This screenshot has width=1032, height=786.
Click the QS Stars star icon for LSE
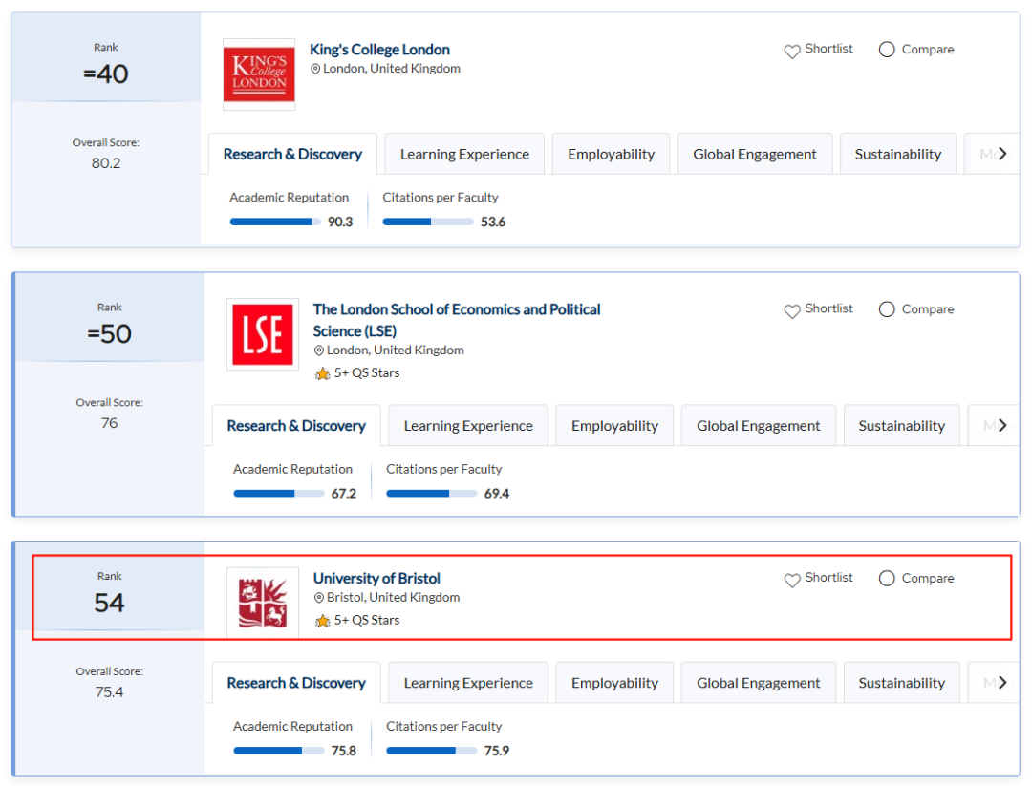tap(323, 373)
